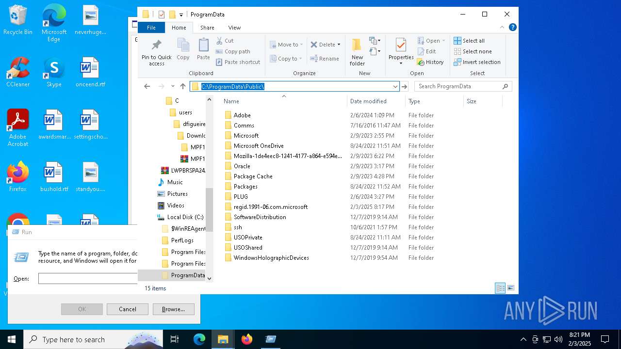Select Local Disk (C:) in navigation tree

point(185,217)
